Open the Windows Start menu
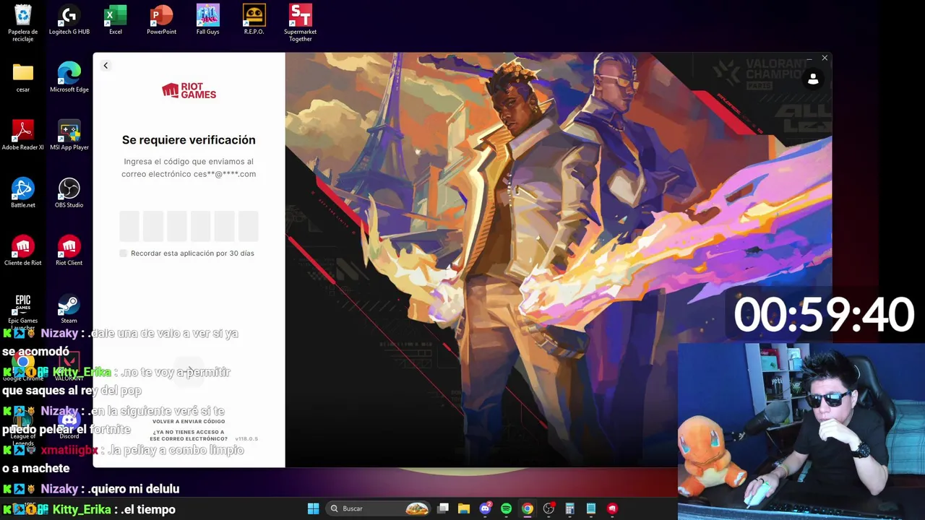The width and height of the screenshot is (925, 520). [x=313, y=508]
